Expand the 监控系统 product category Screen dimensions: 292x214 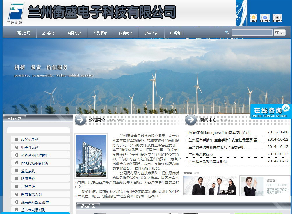[28, 171]
